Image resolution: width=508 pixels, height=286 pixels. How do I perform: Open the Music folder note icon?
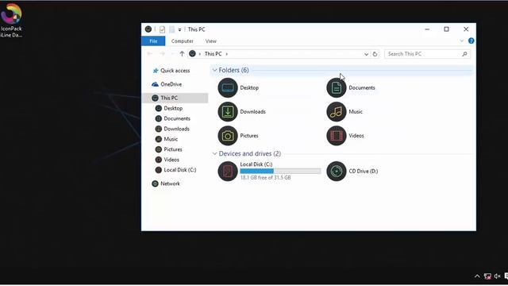click(337, 111)
